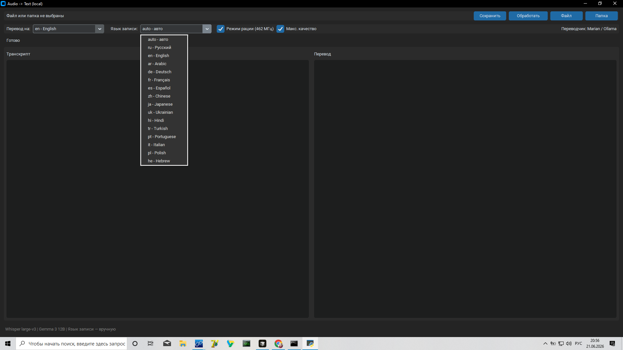Viewport: 623px width, 350px height.
Task: Click the Папка button to choose a folder
Action: (601, 16)
